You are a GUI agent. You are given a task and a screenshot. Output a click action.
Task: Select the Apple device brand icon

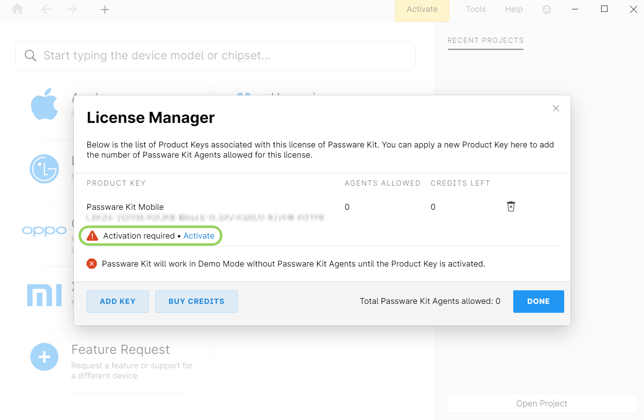pos(45,105)
